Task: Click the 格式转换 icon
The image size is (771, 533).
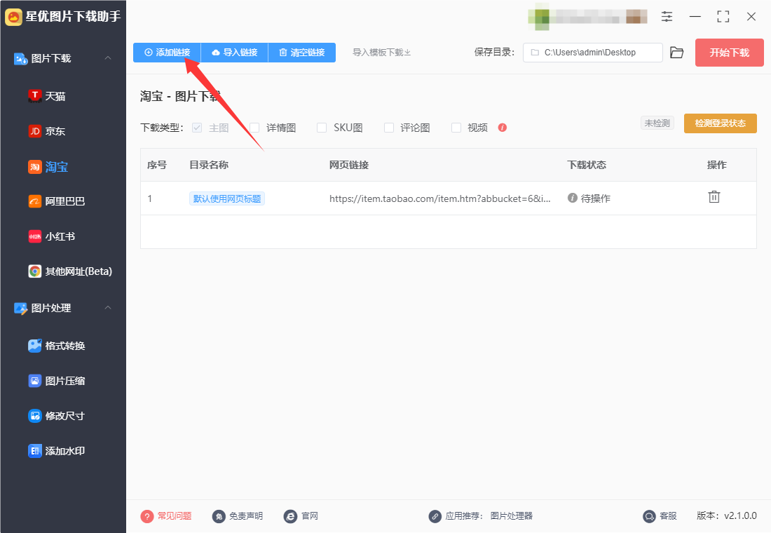Action: [35, 346]
